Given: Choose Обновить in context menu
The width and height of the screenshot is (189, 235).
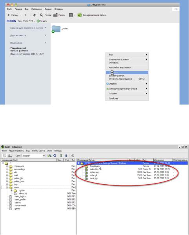Looking at the screenshot, I should (127, 62).
